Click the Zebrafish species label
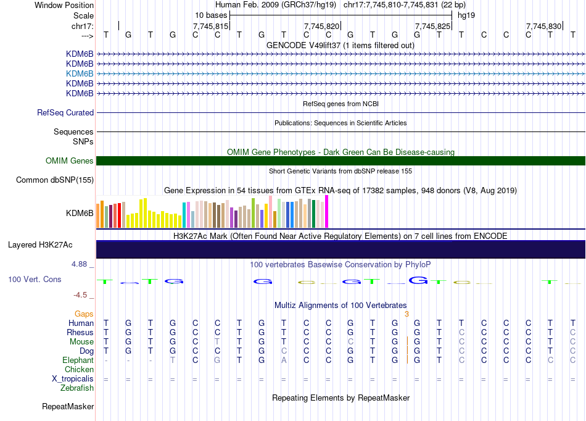Screen dimensions: 586x421 [x=77, y=388]
